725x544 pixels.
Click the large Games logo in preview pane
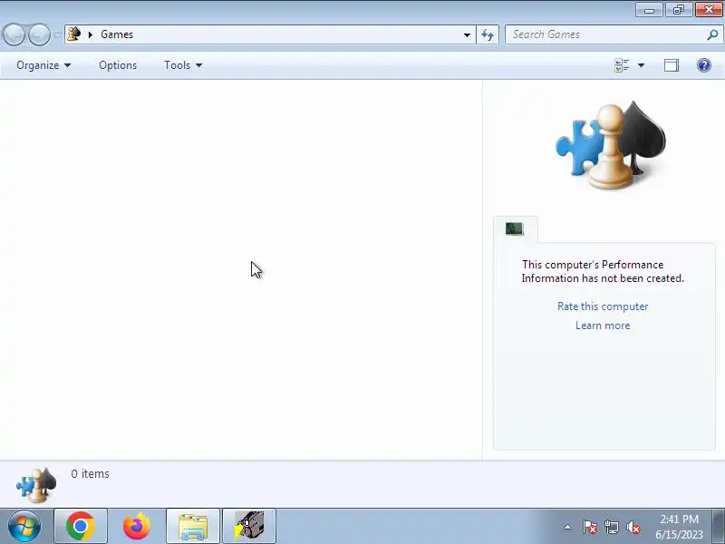(610, 144)
